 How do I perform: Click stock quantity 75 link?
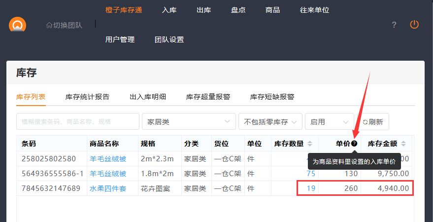pyautogui.click(x=311, y=174)
